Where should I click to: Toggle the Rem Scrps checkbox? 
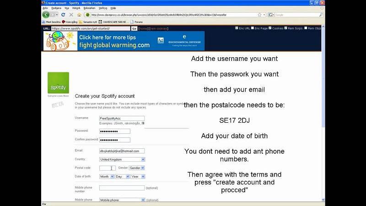tap(285, 28)
